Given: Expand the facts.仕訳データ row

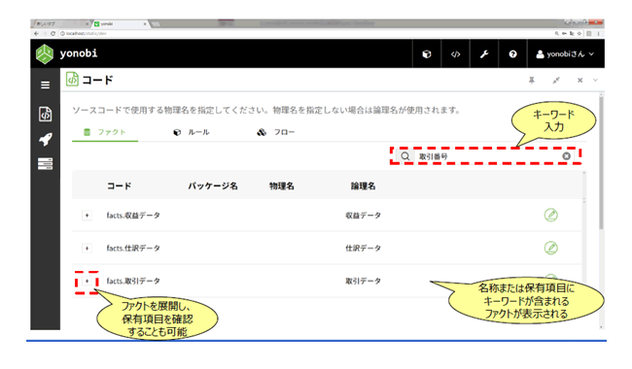Looking at the screenshot, I should click(x=87, y=249).
